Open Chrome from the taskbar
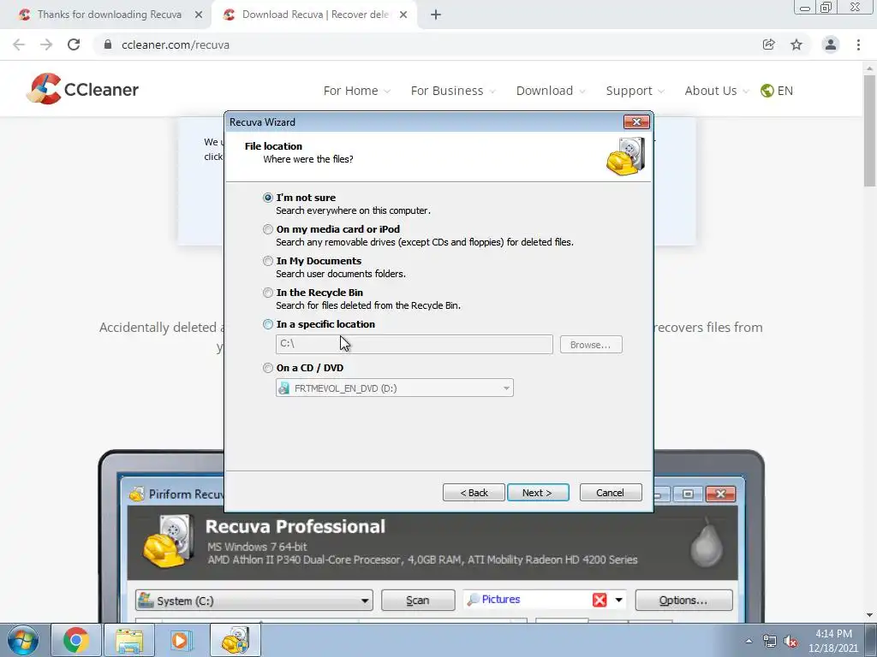Screen dimensions: 877x657 point(76,640)
